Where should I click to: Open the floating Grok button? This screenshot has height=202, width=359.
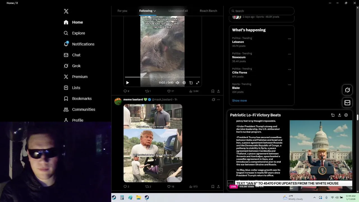348,90
